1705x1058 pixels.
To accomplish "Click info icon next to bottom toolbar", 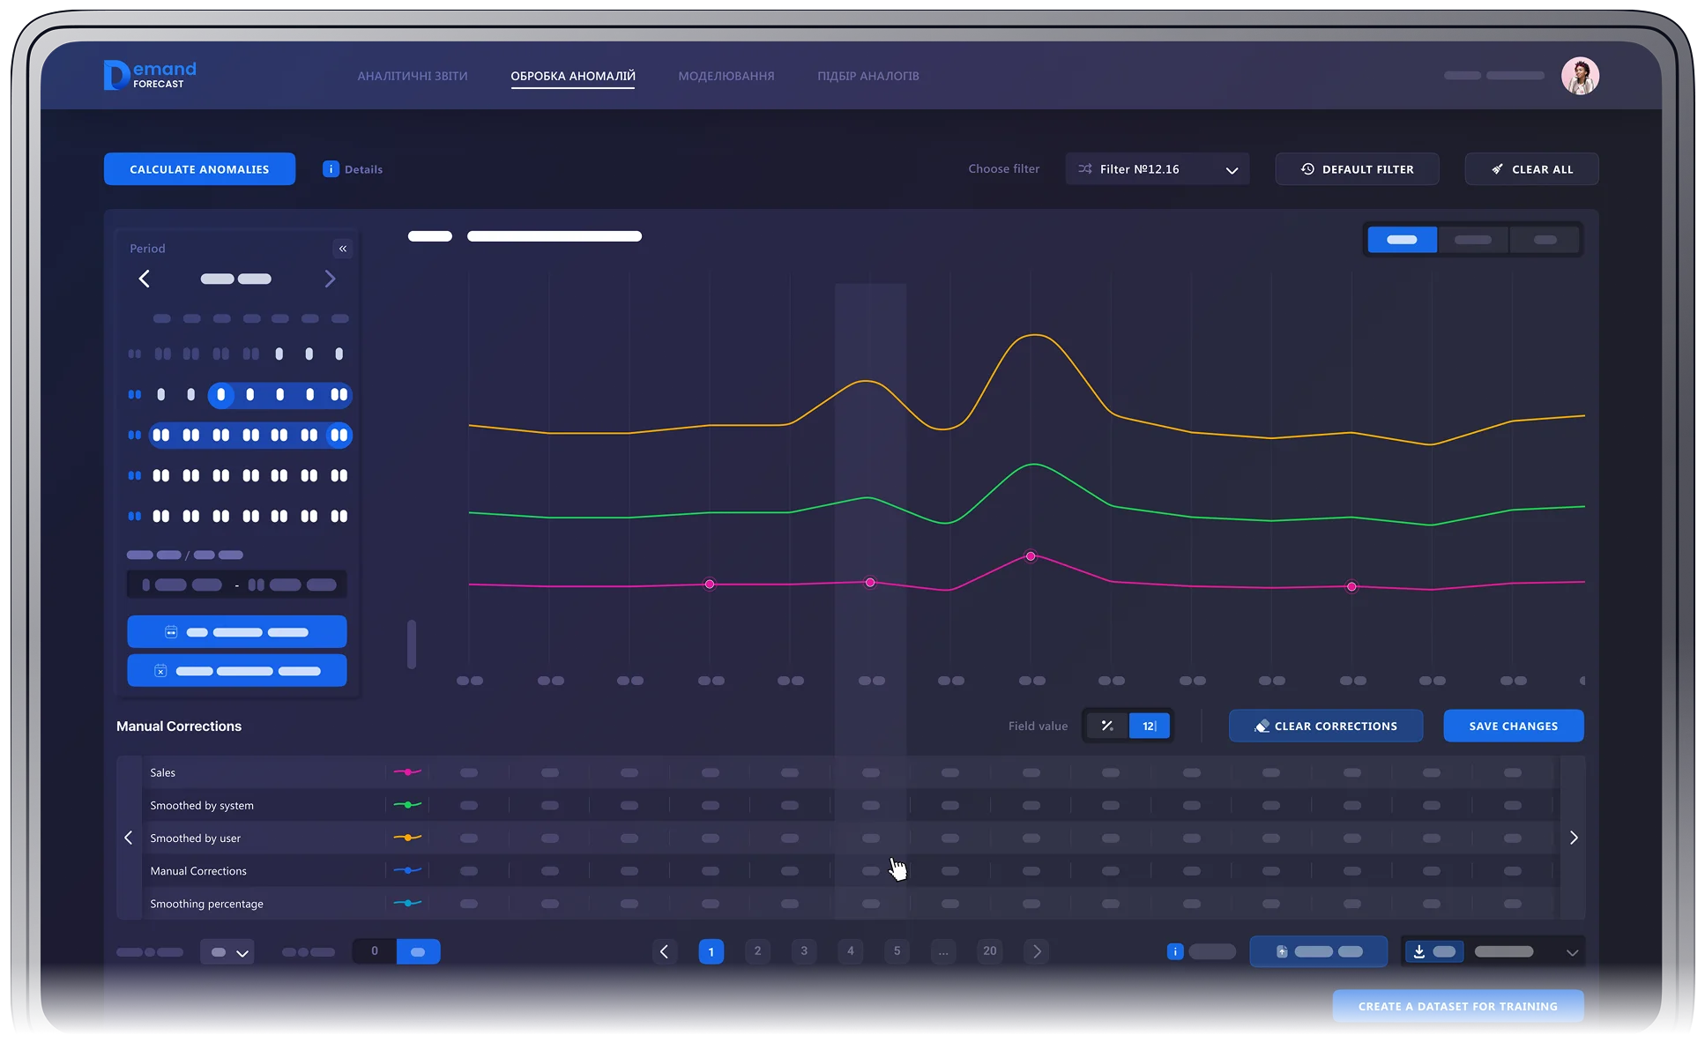I will click(1174, 951).
